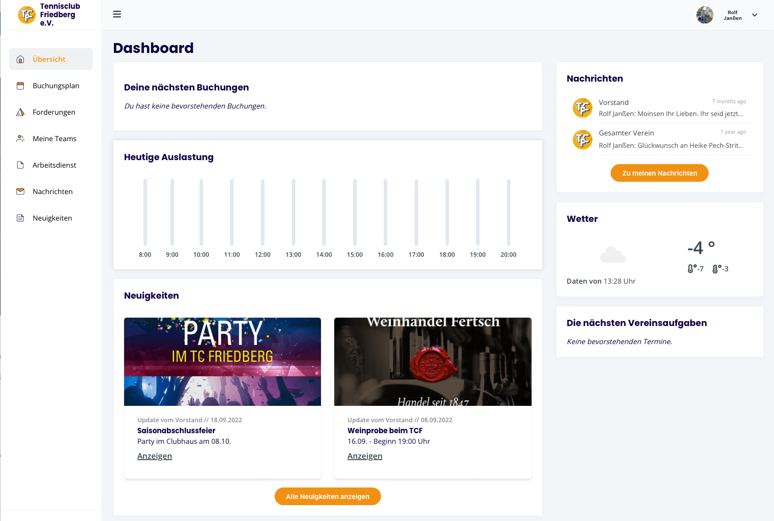The height and width of the screenshot is (521, 774).
Task: Click the Arbeitsdienst document icon
Action: tap(20, 165)
